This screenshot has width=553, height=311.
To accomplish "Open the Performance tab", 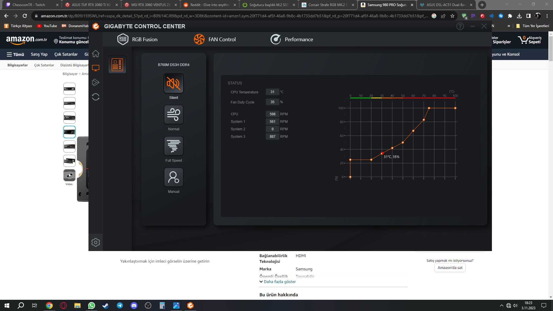I will pyautogui.click(x=292, y=39).
